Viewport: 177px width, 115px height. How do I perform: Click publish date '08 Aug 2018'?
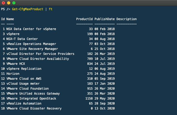pyautogui.click(x=105, y=39)
